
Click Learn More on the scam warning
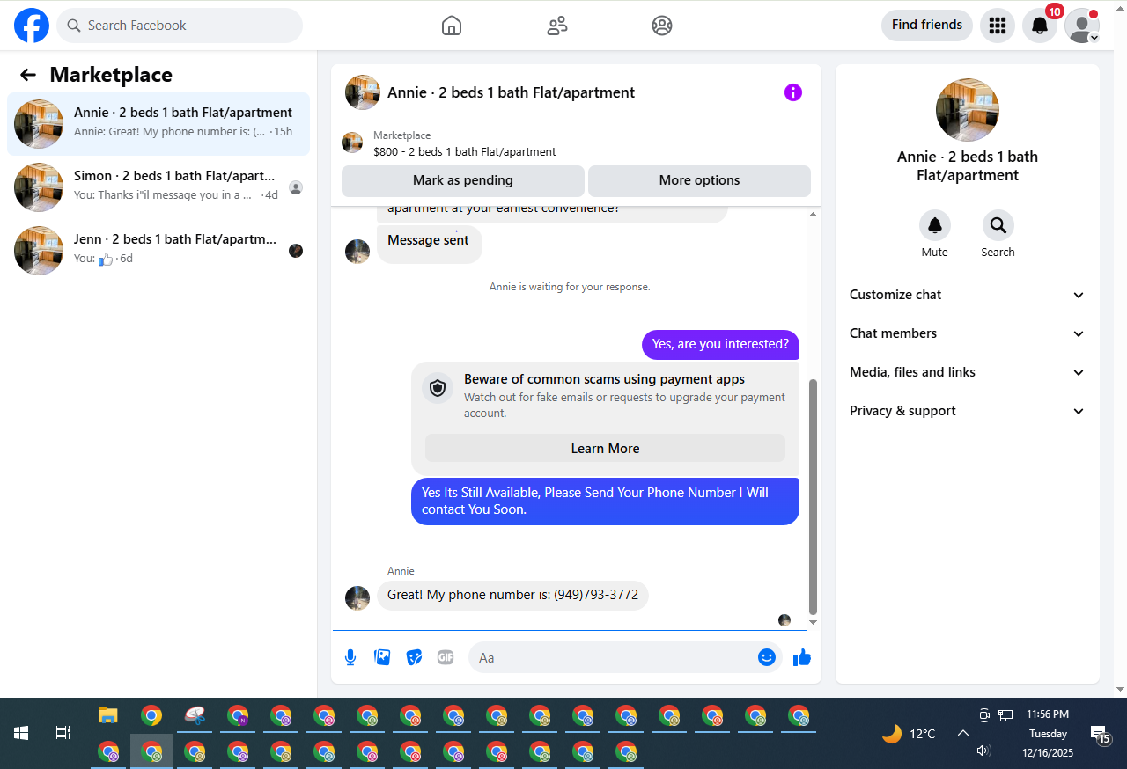point(605,449)
